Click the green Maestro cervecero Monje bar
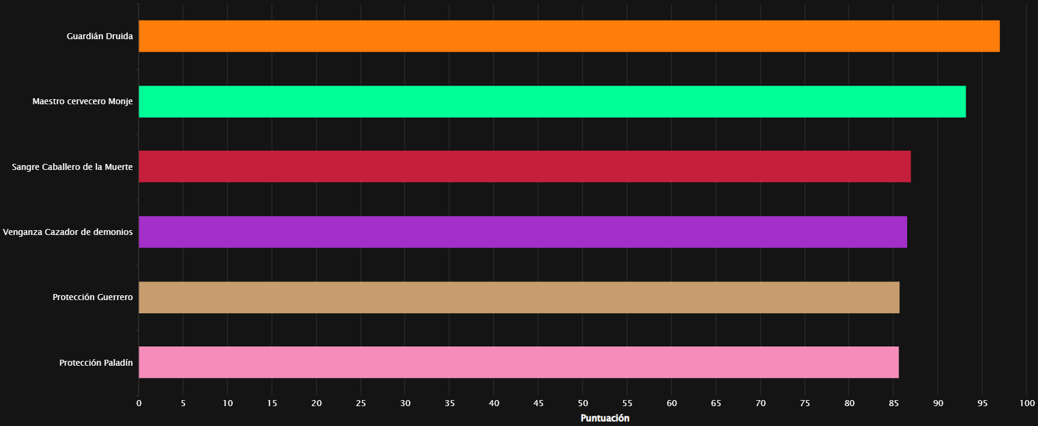 [x=552, y=101]
